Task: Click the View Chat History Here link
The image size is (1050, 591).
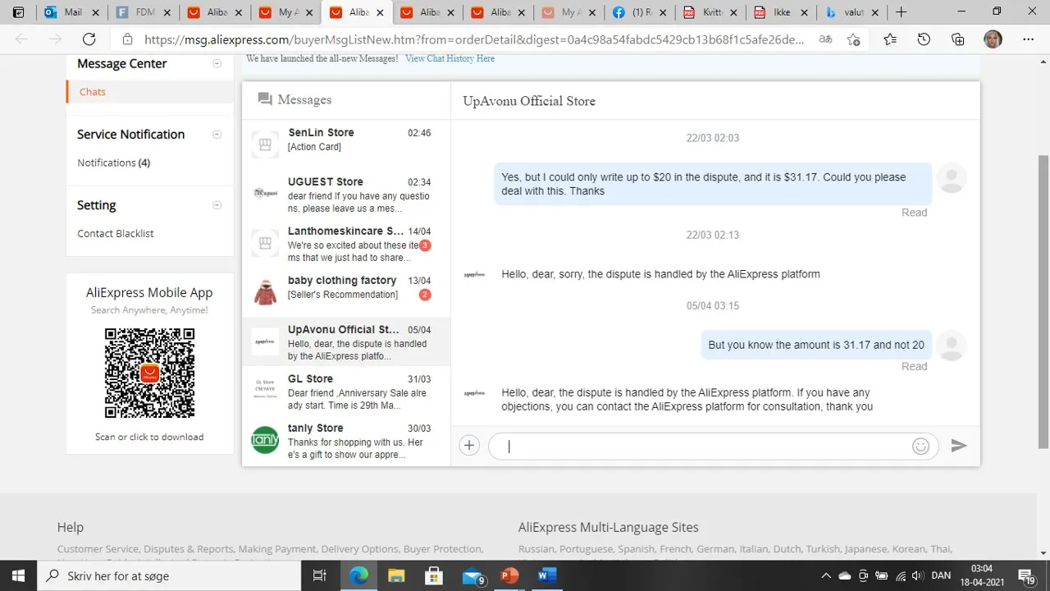Action: (x=450, y=58)
